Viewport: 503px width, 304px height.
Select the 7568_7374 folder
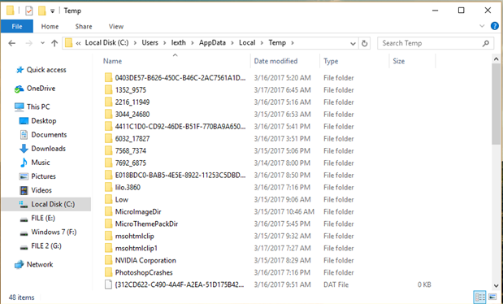[131, 151]
